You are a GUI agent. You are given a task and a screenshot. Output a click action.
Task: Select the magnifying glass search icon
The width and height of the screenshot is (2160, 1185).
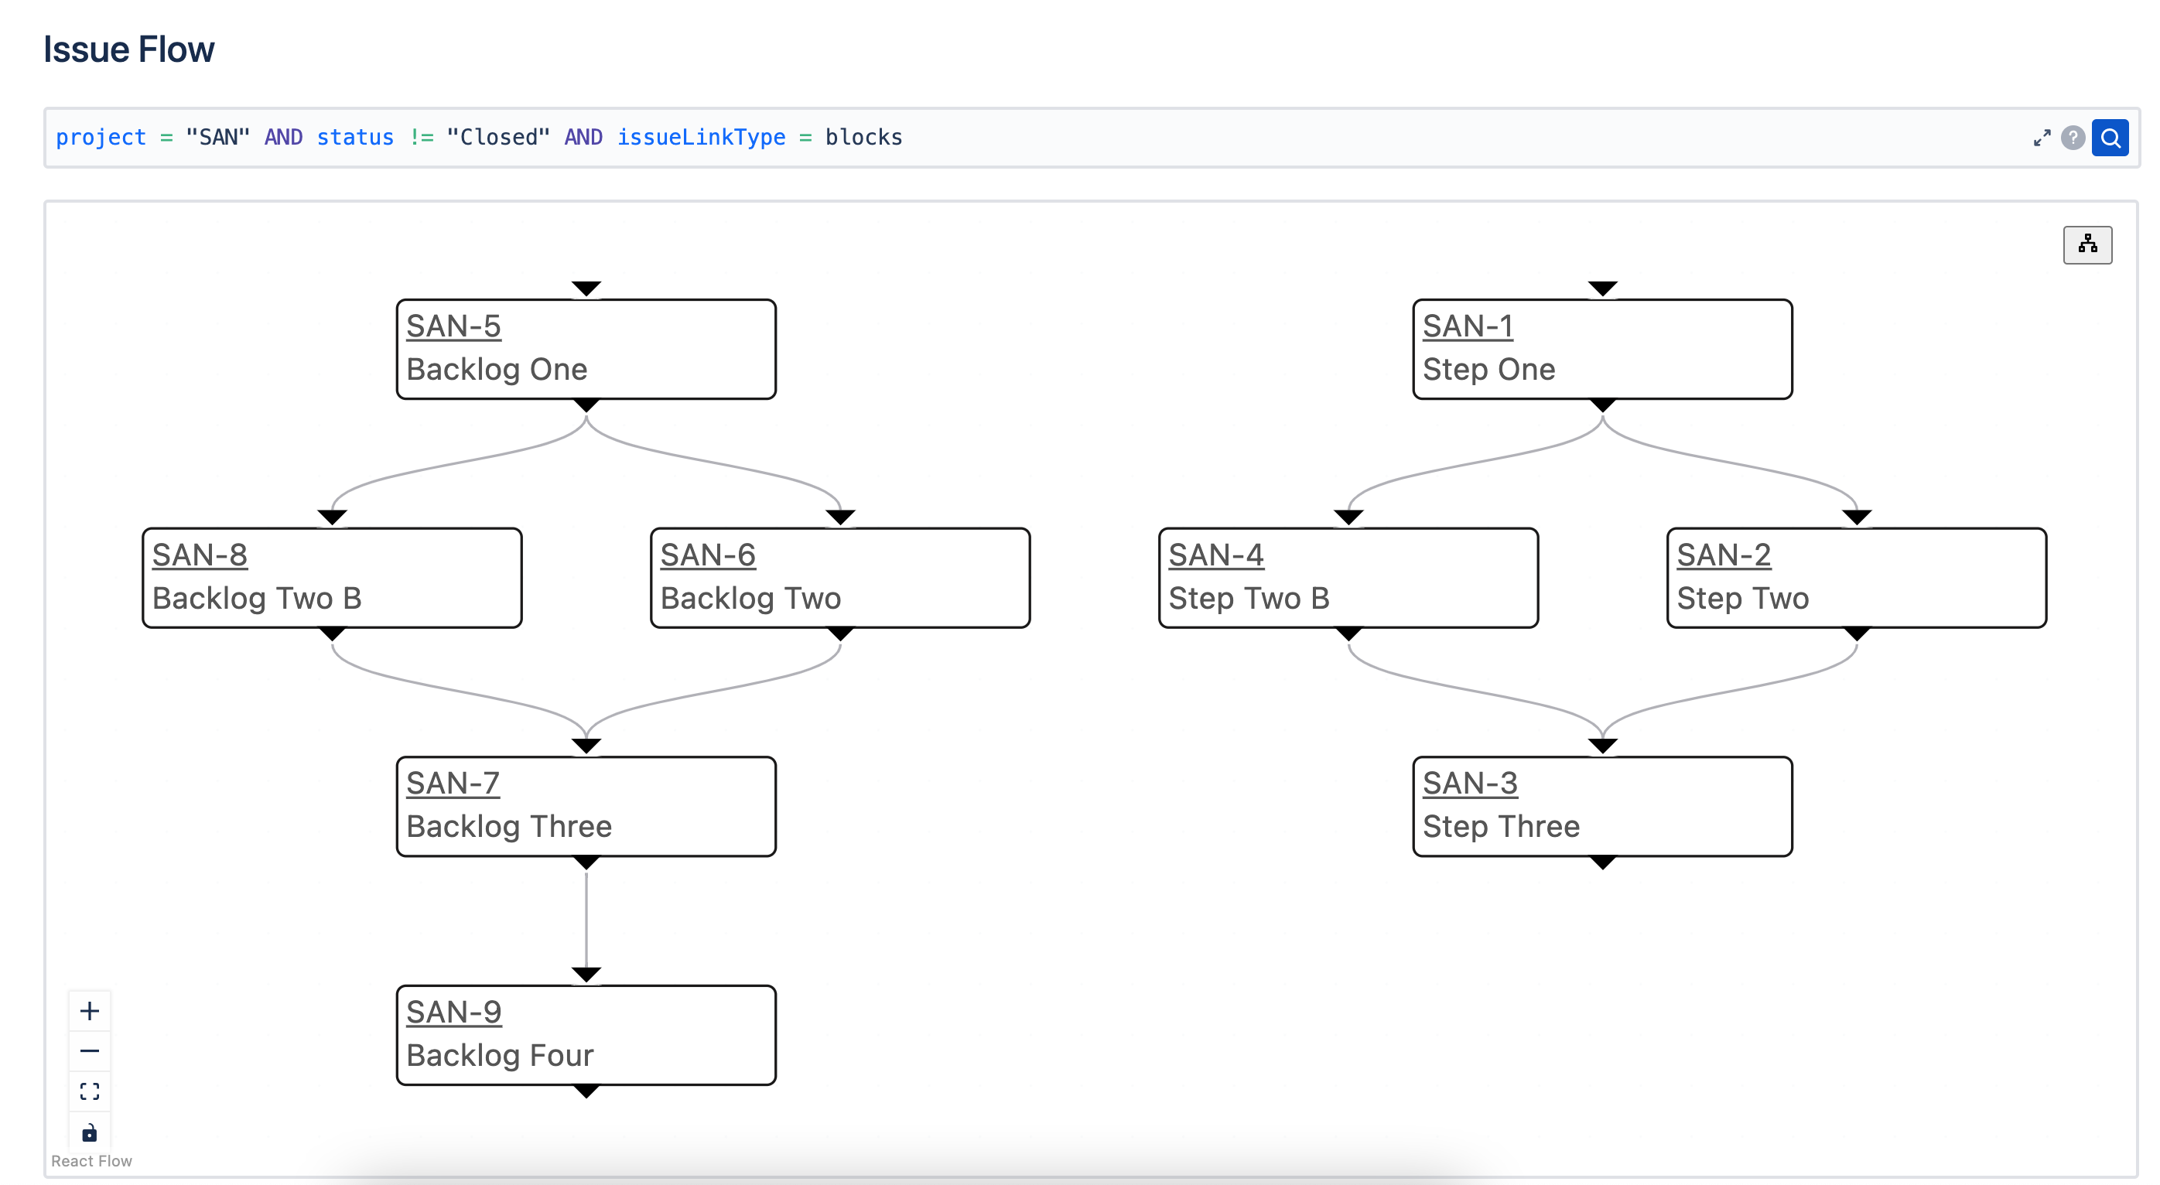coord(2111,137)
